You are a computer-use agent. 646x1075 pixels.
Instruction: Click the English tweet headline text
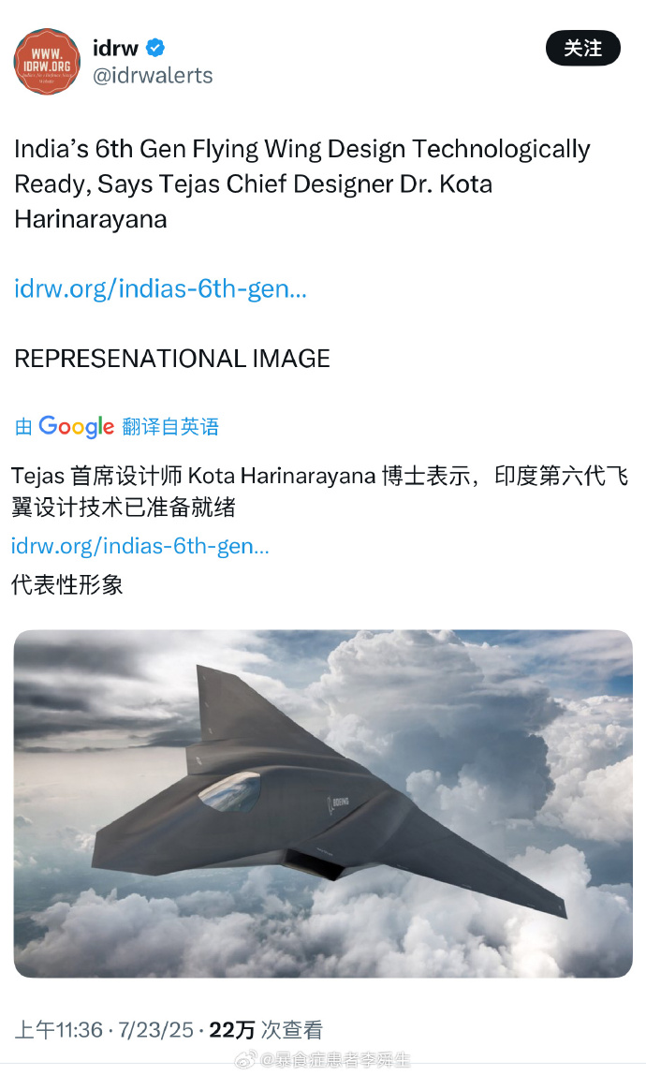click(301, 184)
